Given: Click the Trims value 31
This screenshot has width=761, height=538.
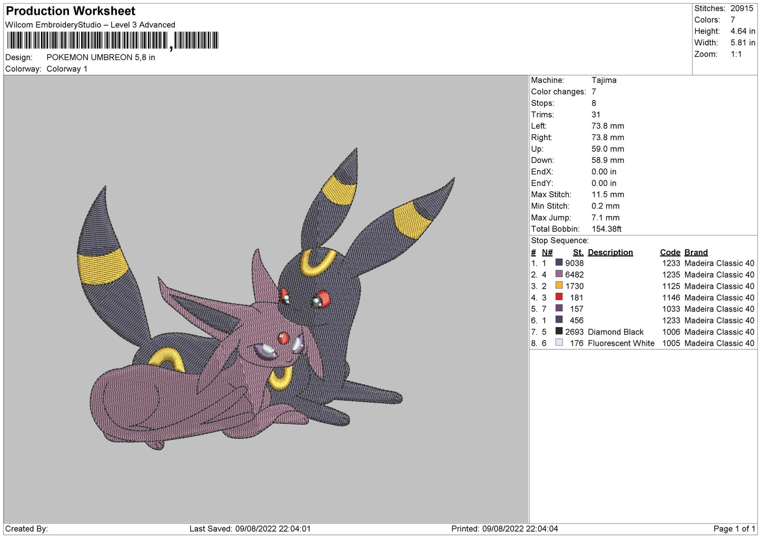Looking at the screenshot, I should point(596,114).
